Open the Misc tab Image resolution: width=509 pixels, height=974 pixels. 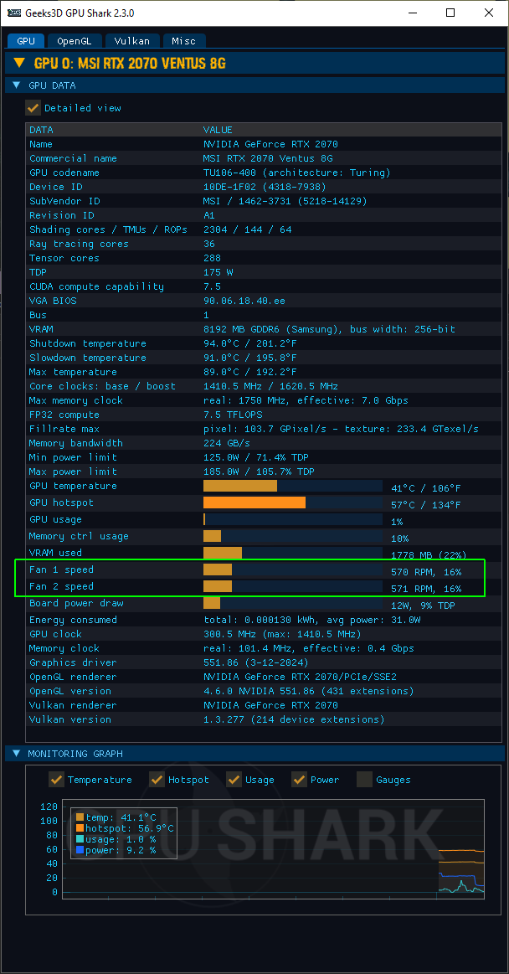183,41
